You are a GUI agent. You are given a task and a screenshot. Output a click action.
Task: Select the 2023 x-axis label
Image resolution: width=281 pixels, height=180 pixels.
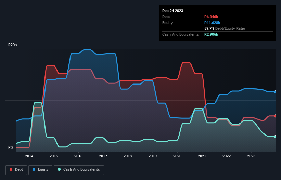(x=251, y=156)
